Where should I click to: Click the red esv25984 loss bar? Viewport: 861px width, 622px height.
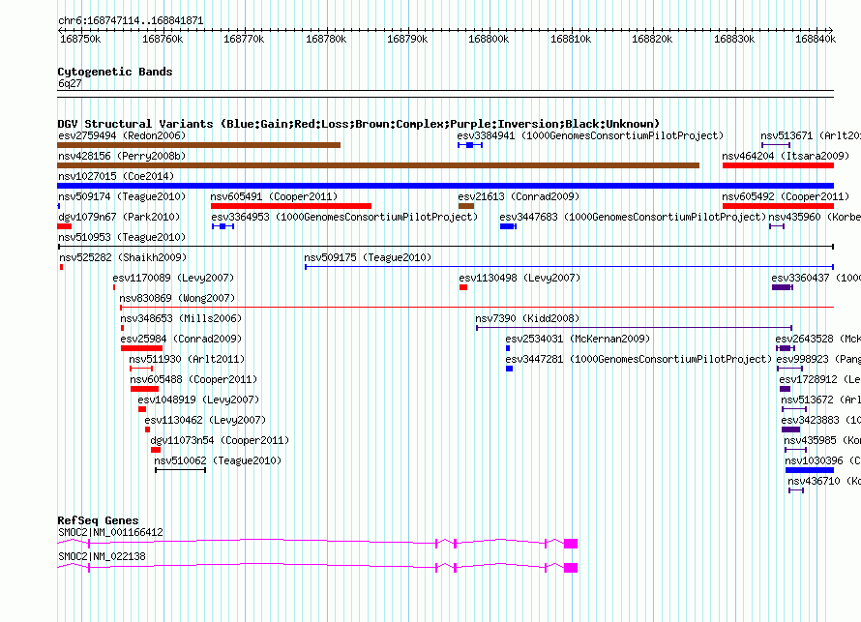point(141,348)
